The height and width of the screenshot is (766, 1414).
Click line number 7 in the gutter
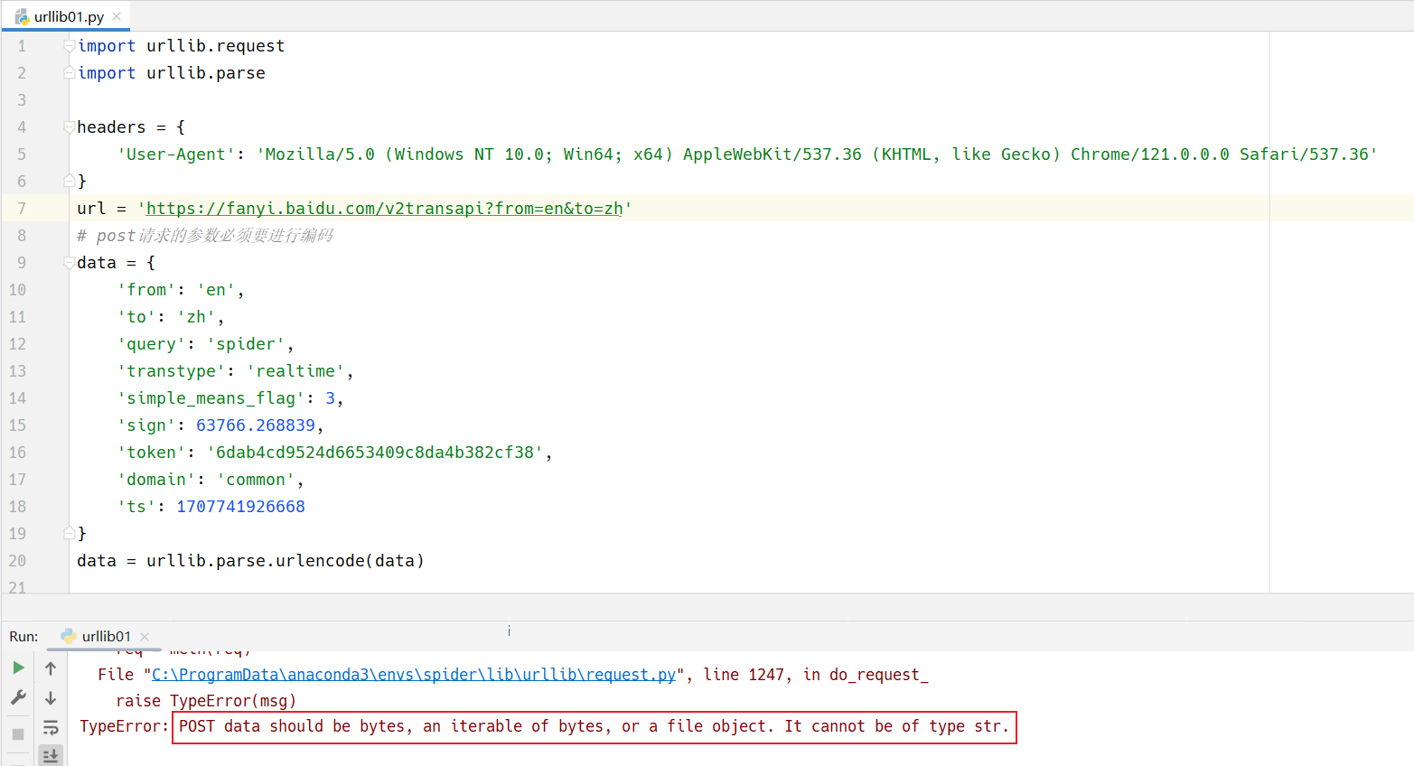coord(22,209)
